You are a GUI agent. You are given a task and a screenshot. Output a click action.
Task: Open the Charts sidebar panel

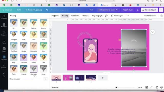[4, 66]
